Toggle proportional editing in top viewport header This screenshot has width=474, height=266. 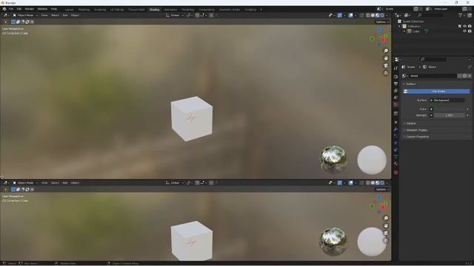[211, 15]
